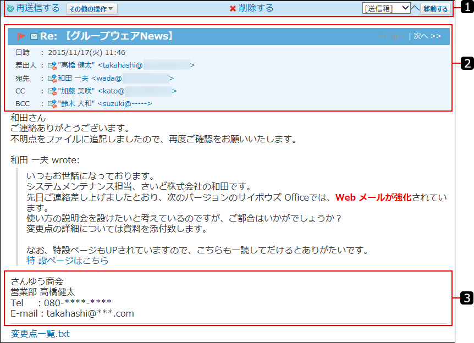Click the 移動する button

436,9
